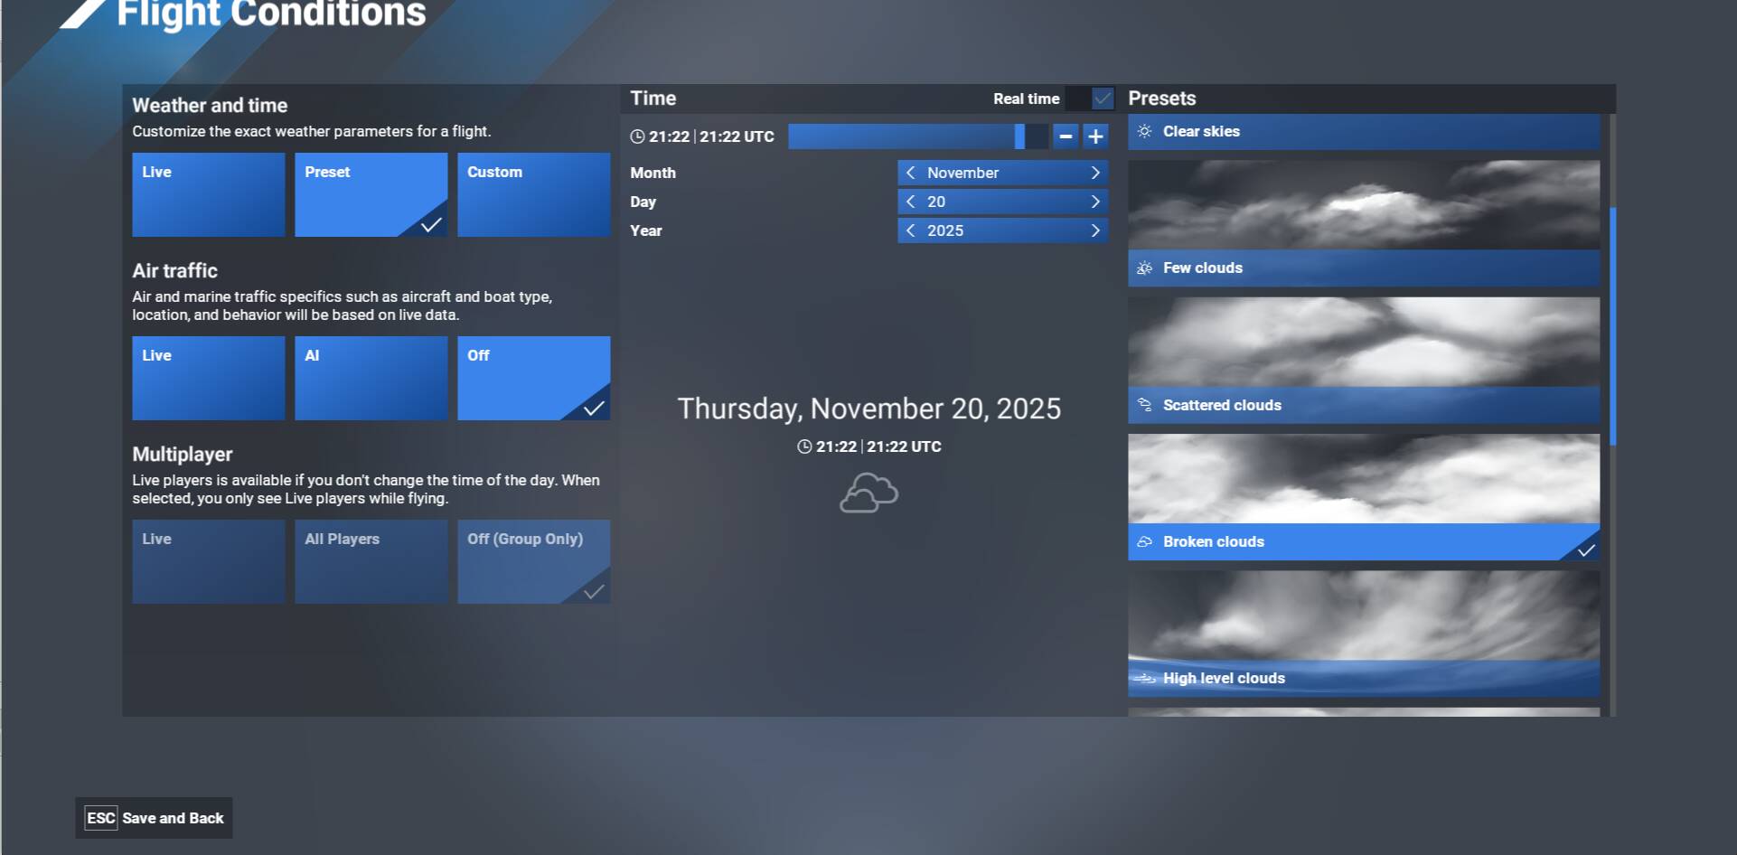Choose Custom weather mode
This screenshot has width=1737, height=855.
tap(534, 194)
